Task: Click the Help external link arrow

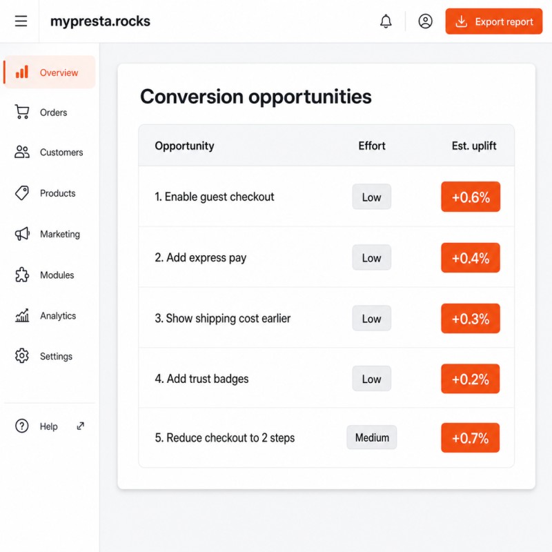Action: click(81, 426)
